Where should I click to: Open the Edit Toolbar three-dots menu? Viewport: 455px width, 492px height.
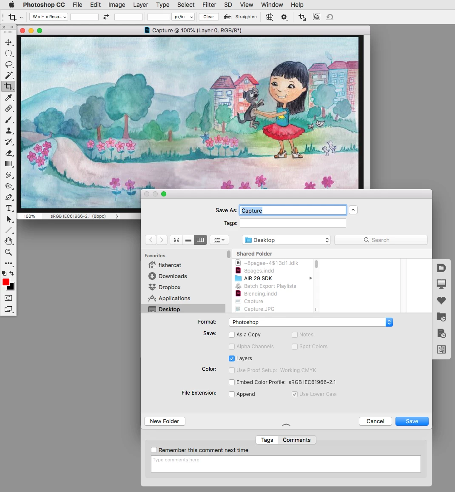(8, 263)
